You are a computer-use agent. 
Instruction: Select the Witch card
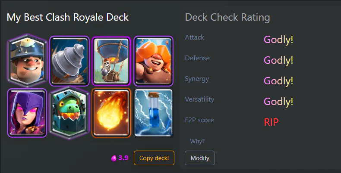click(27, 113)
